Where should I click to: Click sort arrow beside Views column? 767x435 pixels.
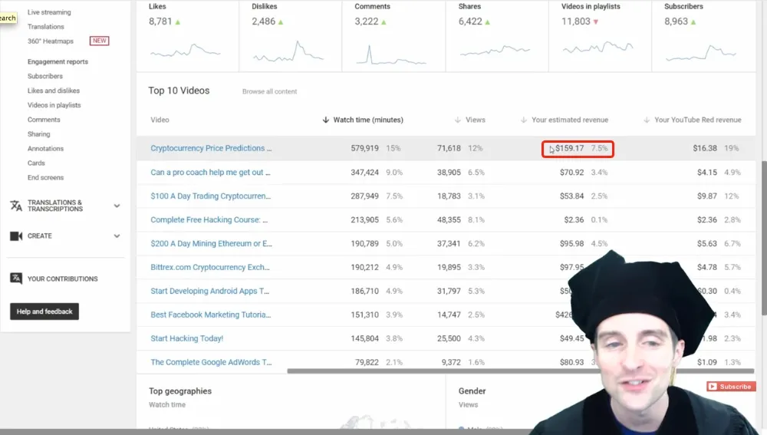(x=458, y=120)
